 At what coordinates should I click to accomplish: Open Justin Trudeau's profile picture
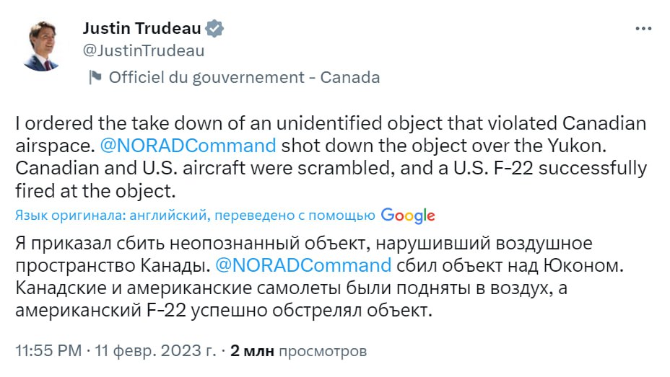pyautogui.click(x=40, y=46)
